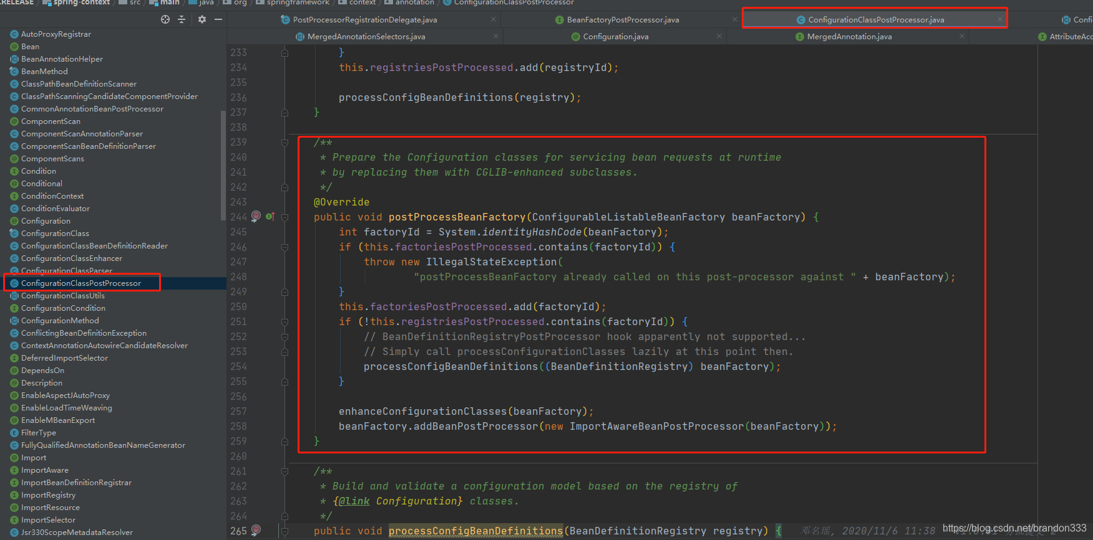
Task: Collapse the Javadoc comment starting at line 239
Action: (x=284, y=143)
